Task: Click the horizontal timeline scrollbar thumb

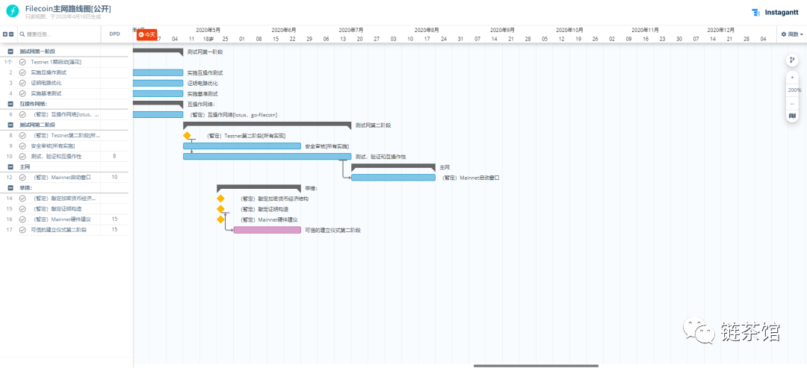Action: 536,366
